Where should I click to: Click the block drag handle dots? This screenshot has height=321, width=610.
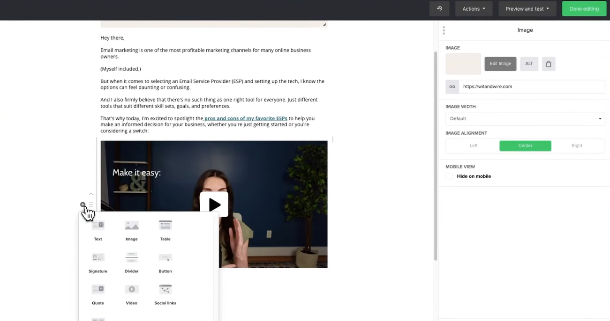coord(91,204)
